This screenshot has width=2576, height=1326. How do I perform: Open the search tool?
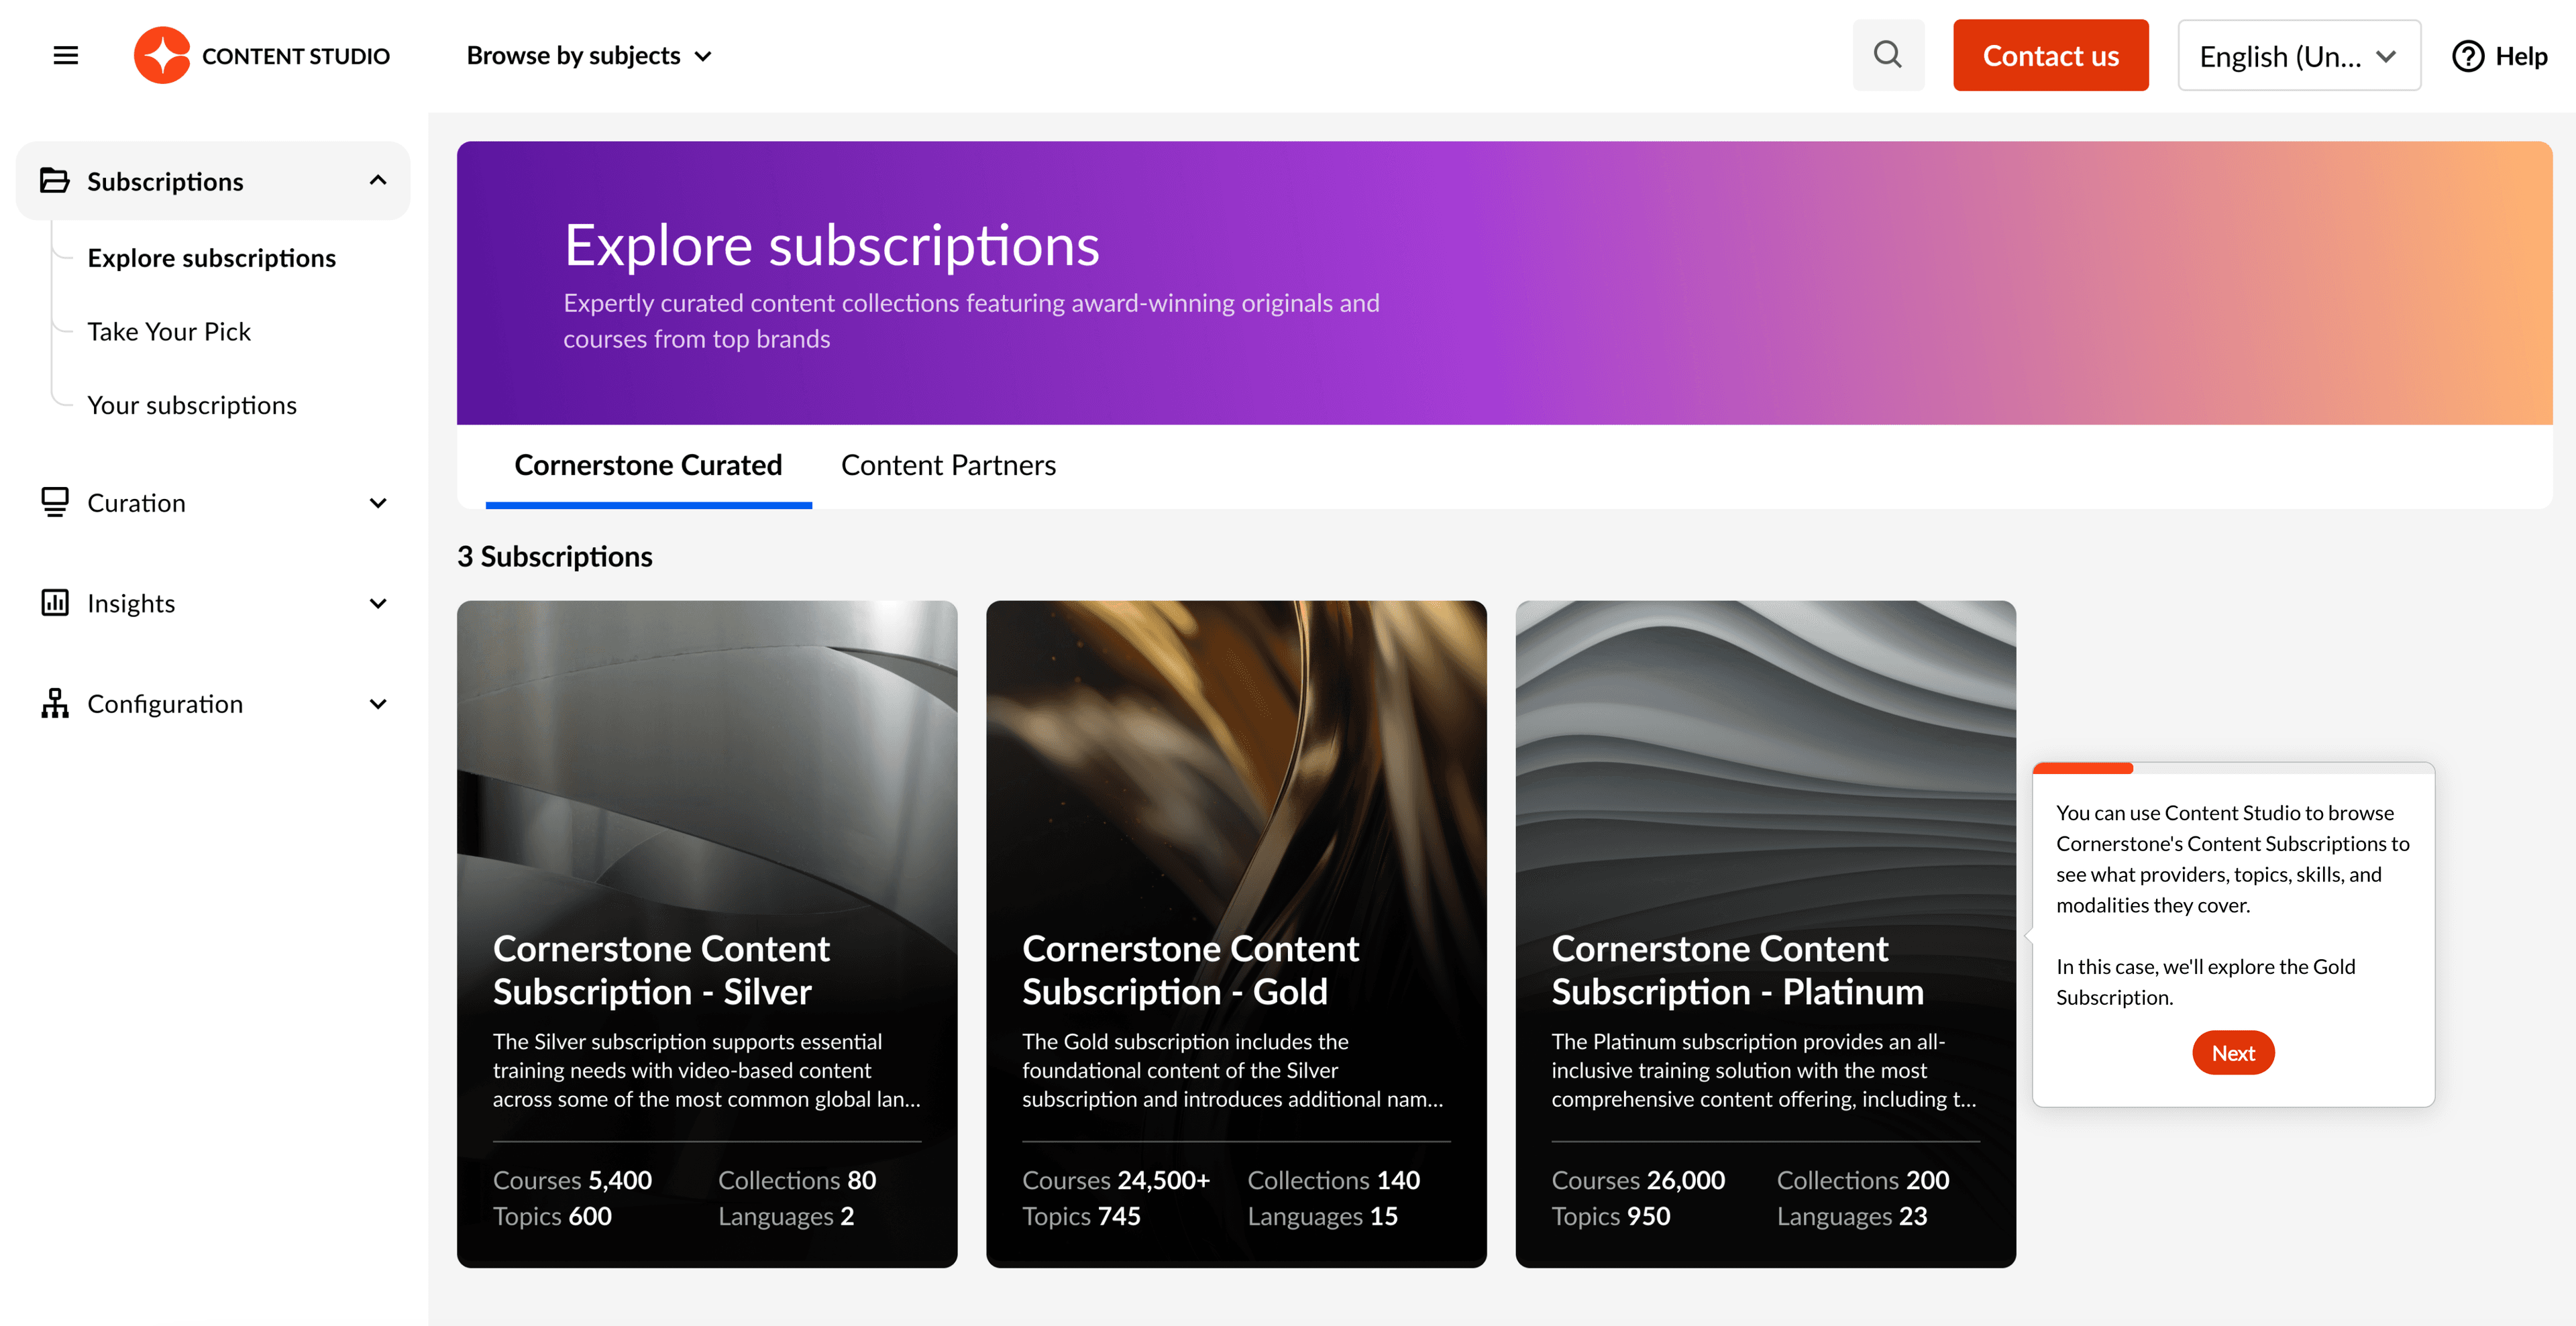coord(1888,55)
